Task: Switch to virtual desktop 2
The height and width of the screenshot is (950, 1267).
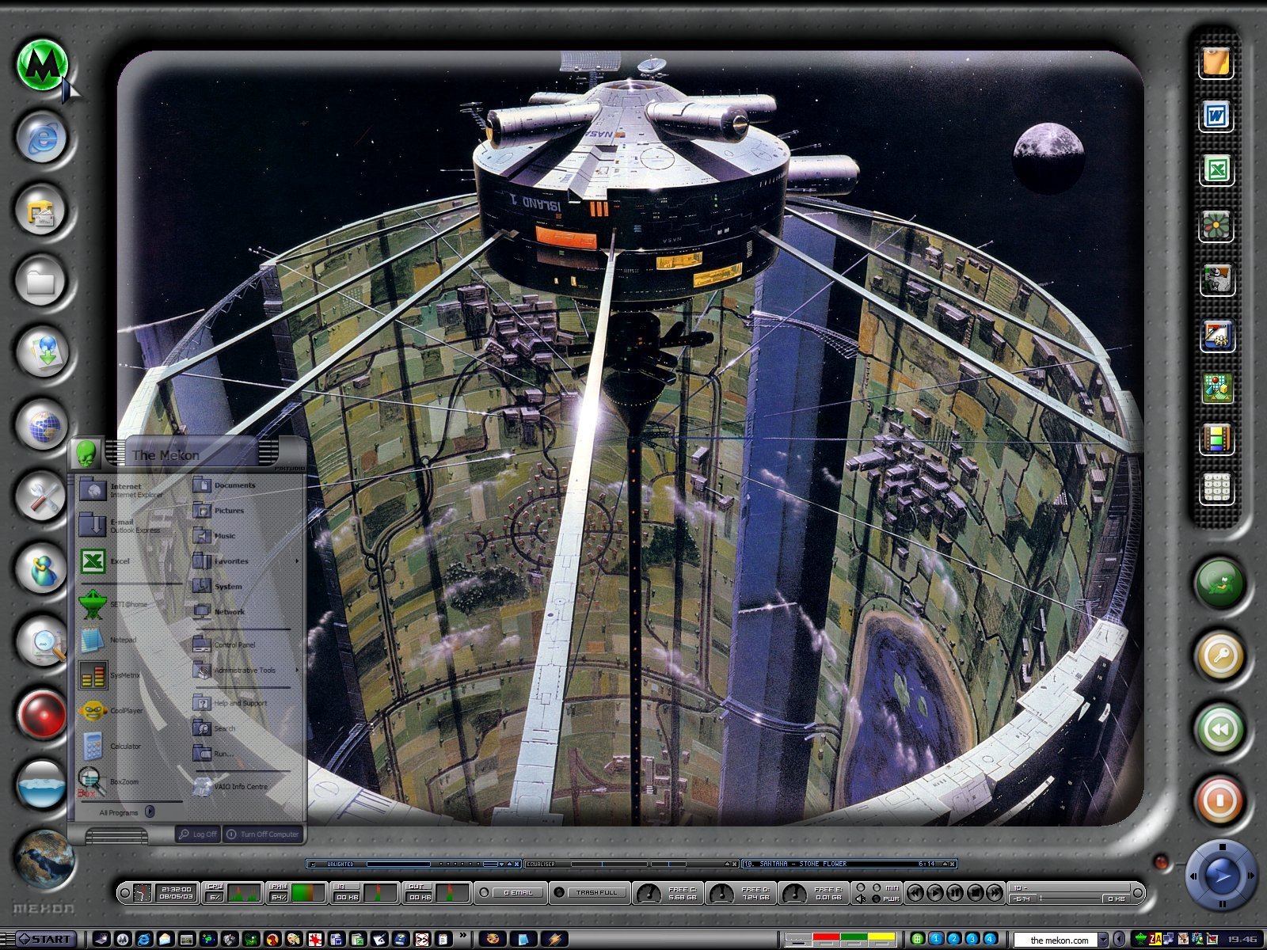Action: coord(954,939)
